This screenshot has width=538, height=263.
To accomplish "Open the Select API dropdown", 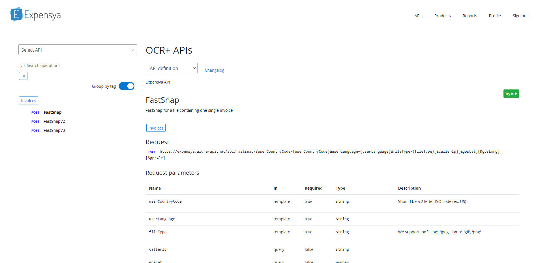I will 78,50.
